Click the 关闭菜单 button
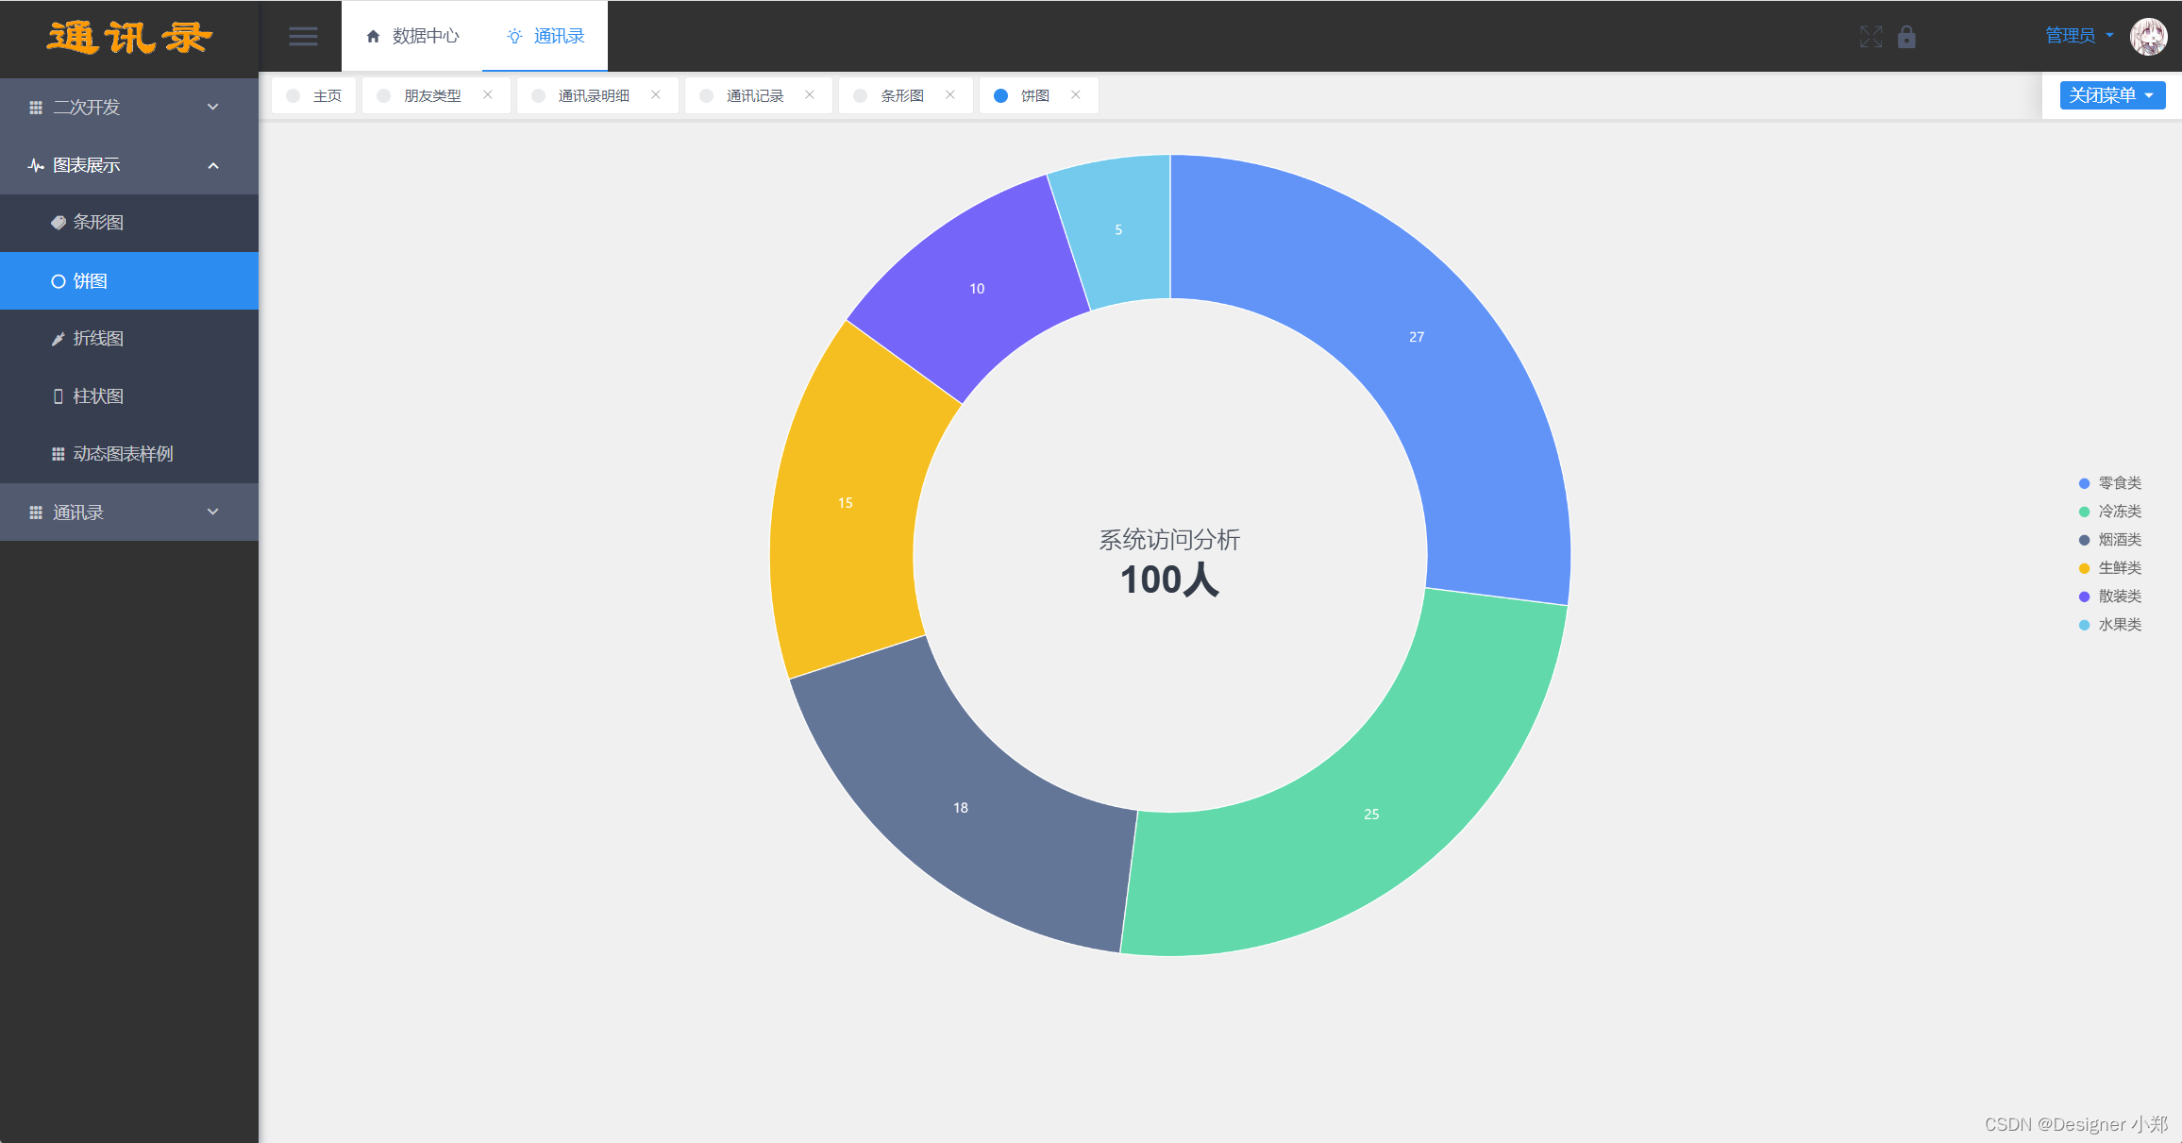 tap(2111, 95)
